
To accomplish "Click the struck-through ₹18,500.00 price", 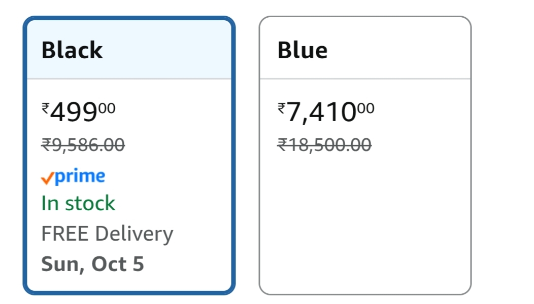I will [324, 145].
